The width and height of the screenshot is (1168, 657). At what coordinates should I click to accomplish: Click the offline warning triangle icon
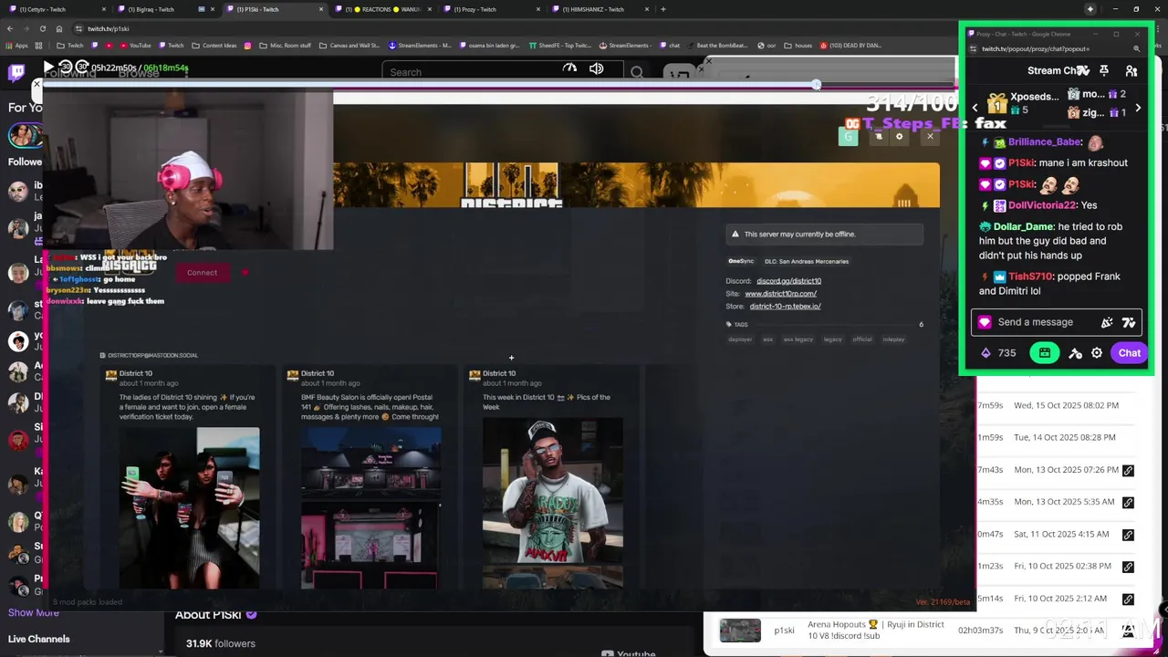tap(735, 235)
